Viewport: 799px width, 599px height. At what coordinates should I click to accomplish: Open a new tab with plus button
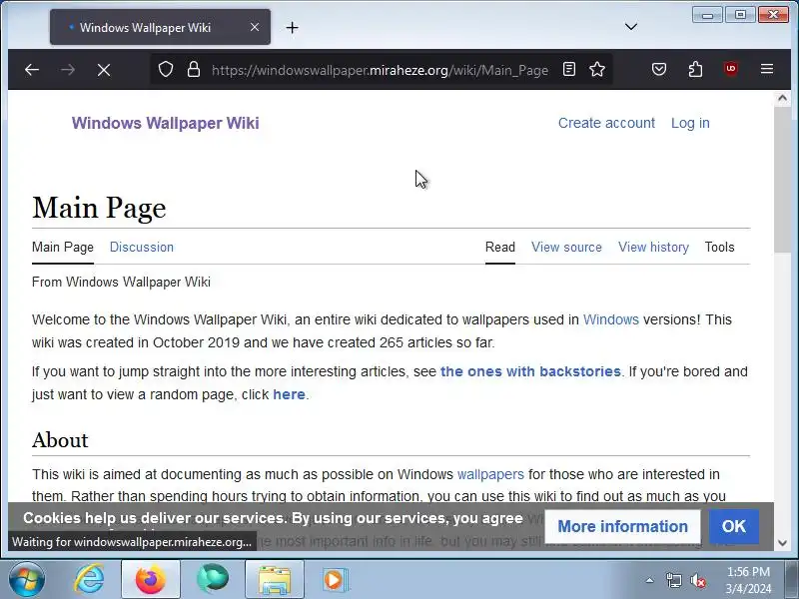tap(292, 28)
